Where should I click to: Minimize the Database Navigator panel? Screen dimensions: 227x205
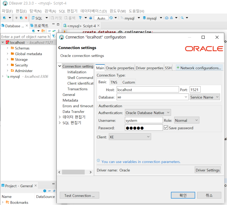tap(53, 24)
